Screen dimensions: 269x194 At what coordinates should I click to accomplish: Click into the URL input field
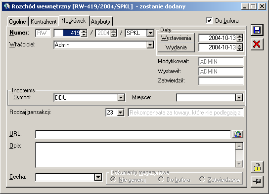coord(133,134)
